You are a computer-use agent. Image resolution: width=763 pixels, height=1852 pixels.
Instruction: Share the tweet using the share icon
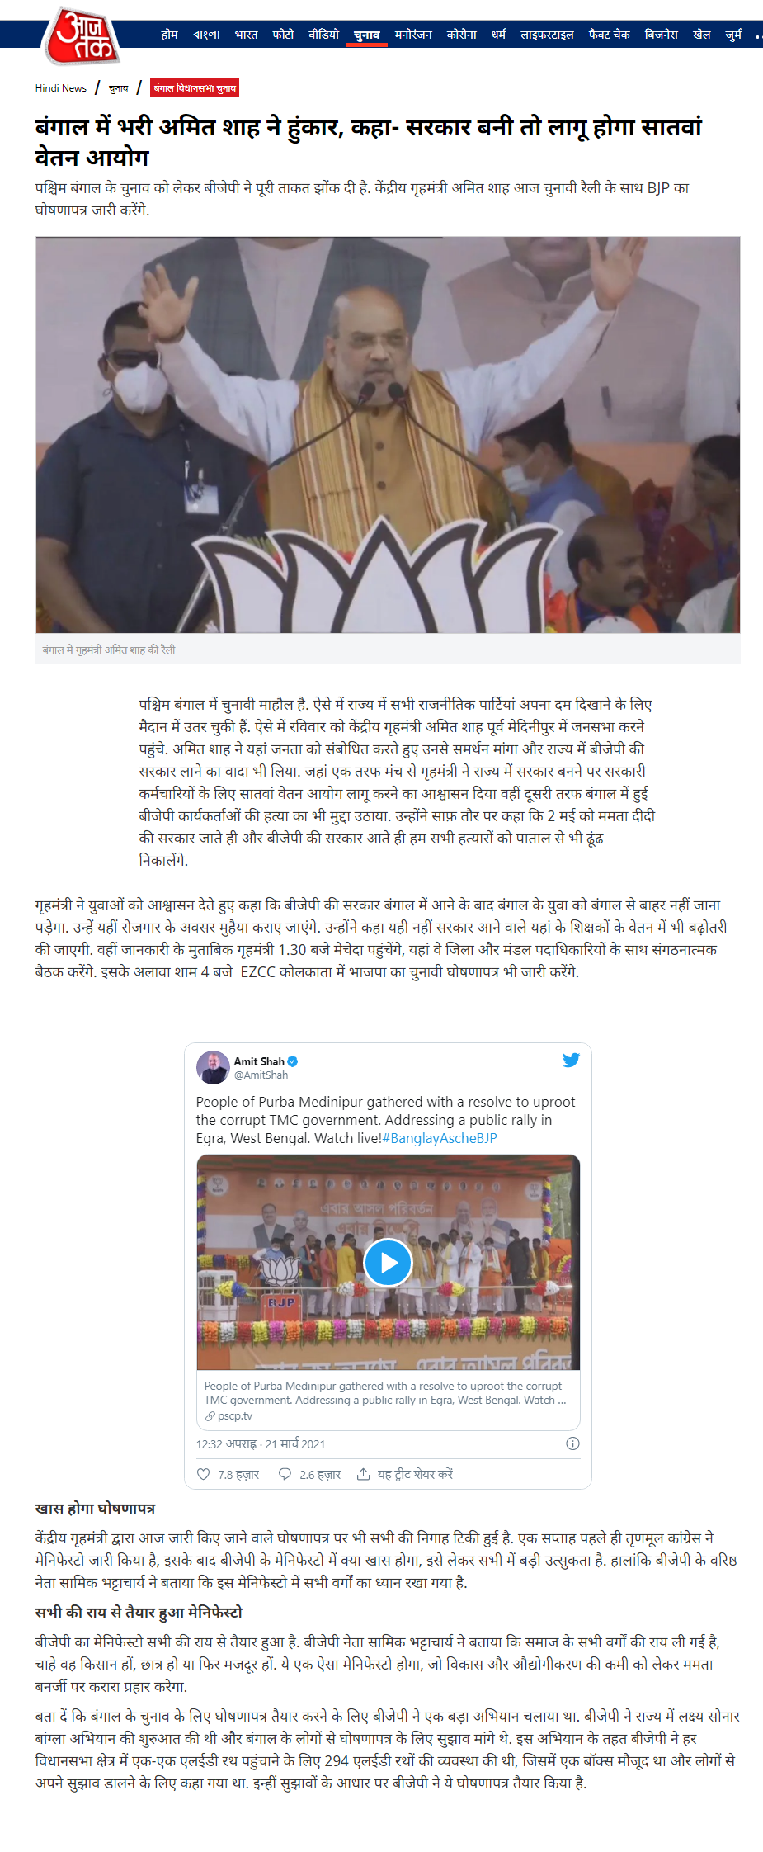pos(363,1474)
